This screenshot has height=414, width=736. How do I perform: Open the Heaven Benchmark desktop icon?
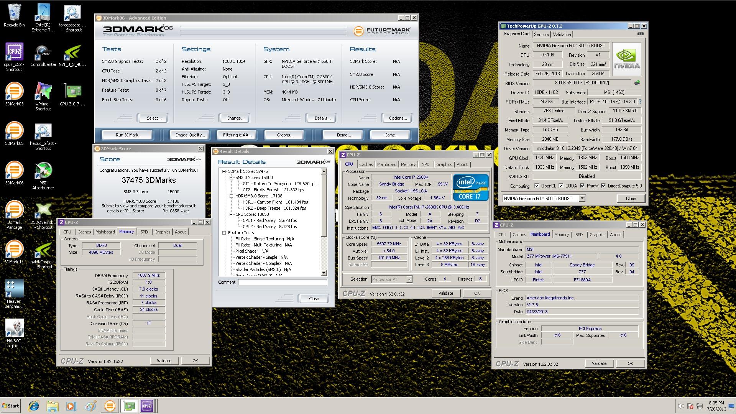[x=14, y=294]
